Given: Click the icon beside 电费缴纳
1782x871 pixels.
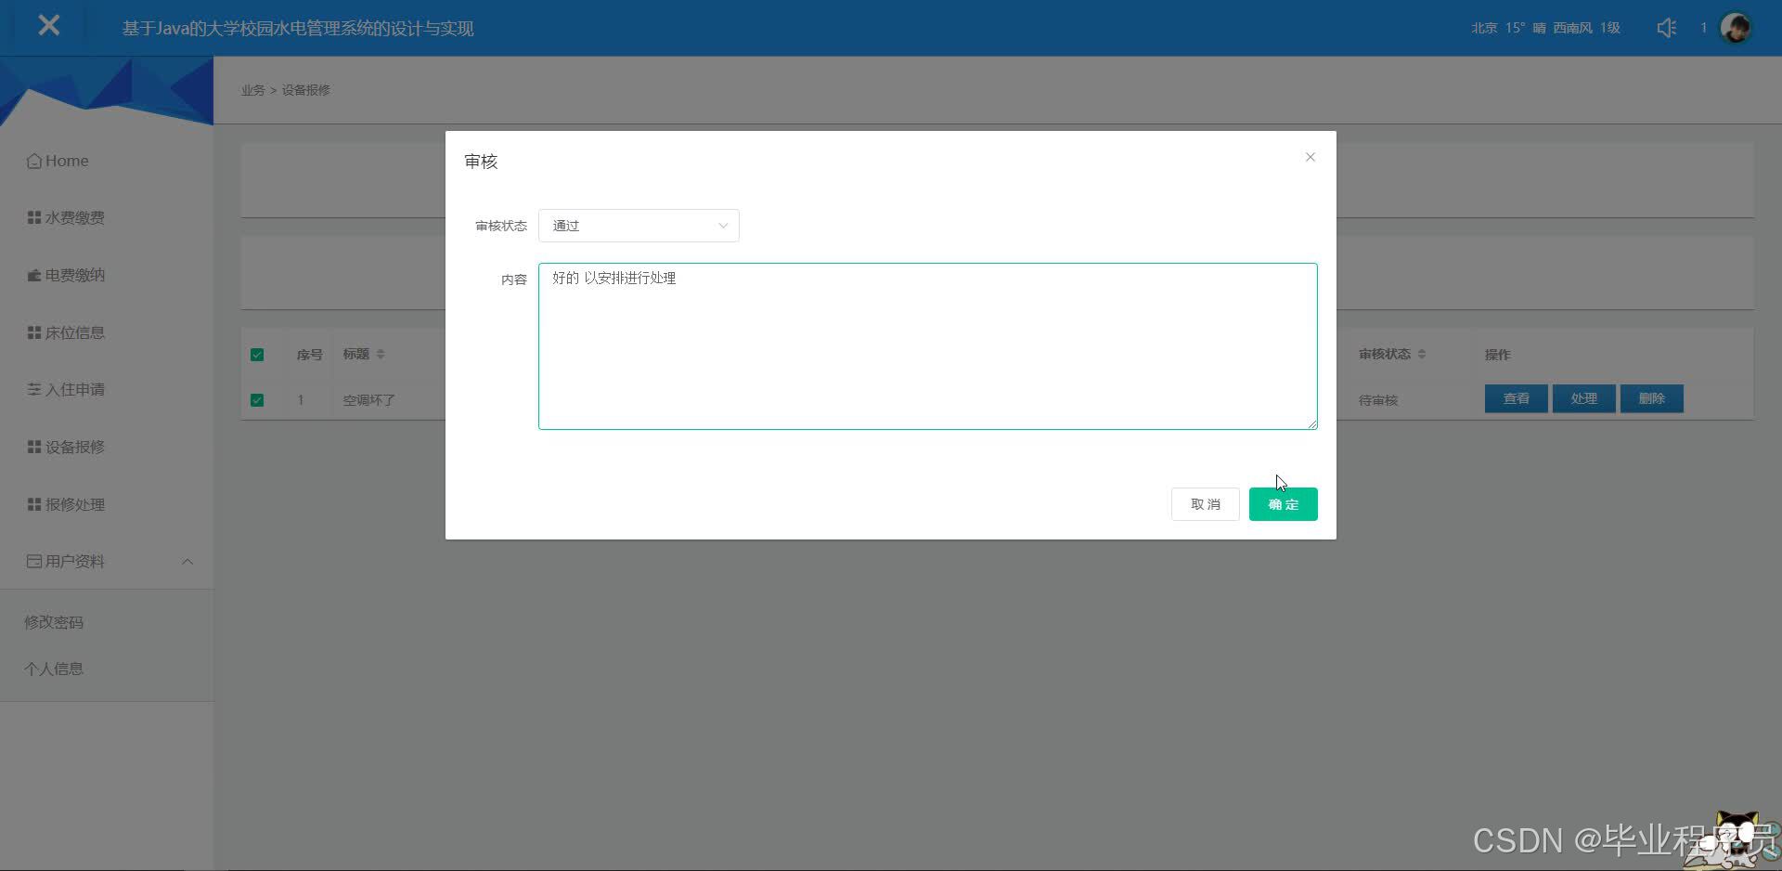Looking at the screenshot, I should pos(34,275).
